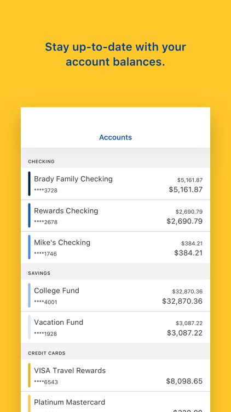The width and height of the screenshot is (231, 412).
Task: Click the SAVINGS section header
Action: click(x=39, y=273)
